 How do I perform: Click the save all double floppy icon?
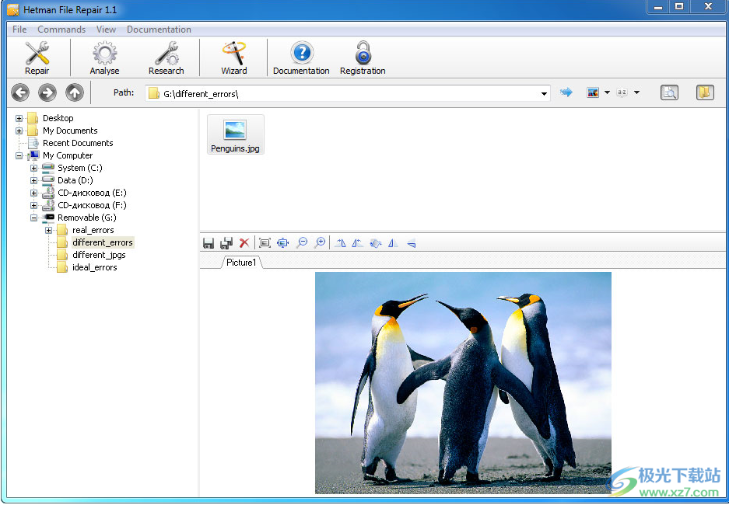[226, 242]
